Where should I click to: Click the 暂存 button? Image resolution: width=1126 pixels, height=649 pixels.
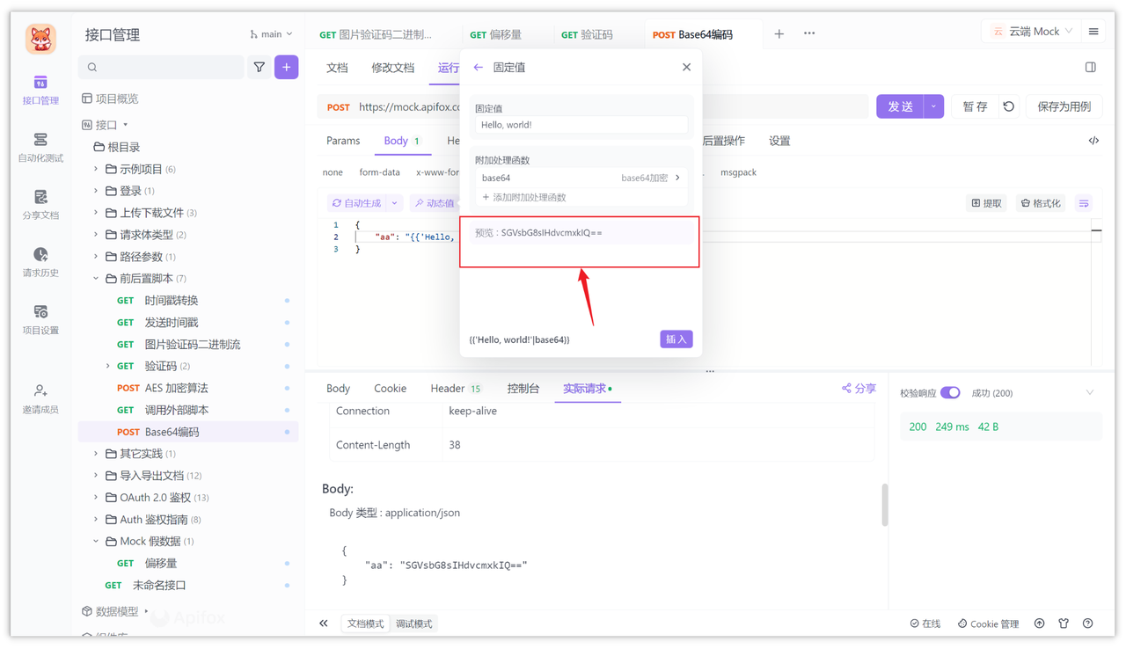(x=975, y=106)
